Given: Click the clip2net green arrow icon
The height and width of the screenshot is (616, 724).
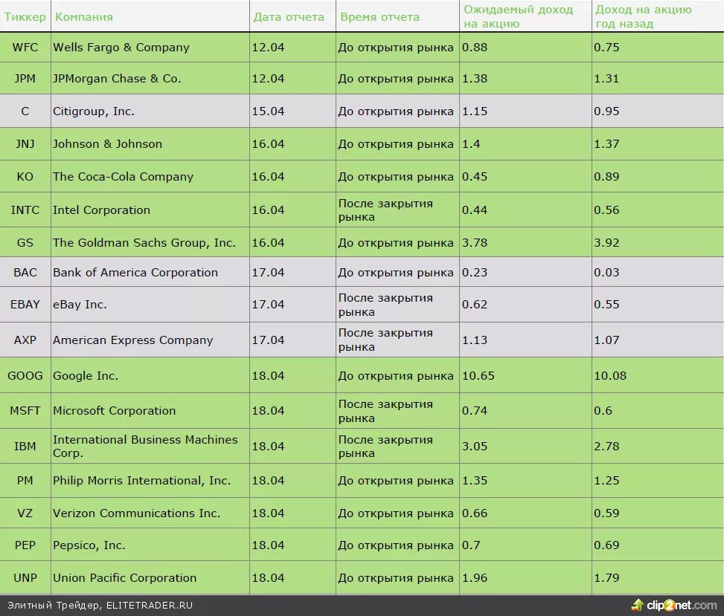Looking at the screenshot, I should [638, 605].
